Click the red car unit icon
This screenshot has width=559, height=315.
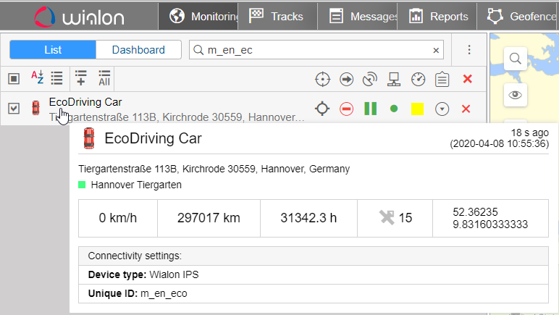tap(35, 109)
